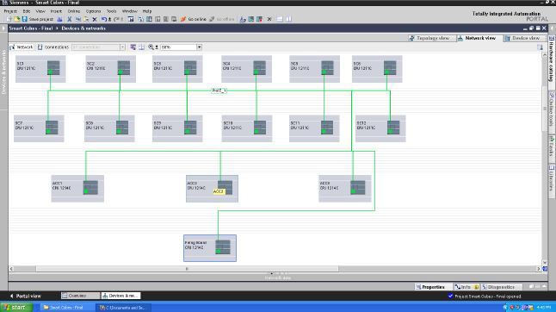Click Go offline in the toolbar

pos(221,19)
